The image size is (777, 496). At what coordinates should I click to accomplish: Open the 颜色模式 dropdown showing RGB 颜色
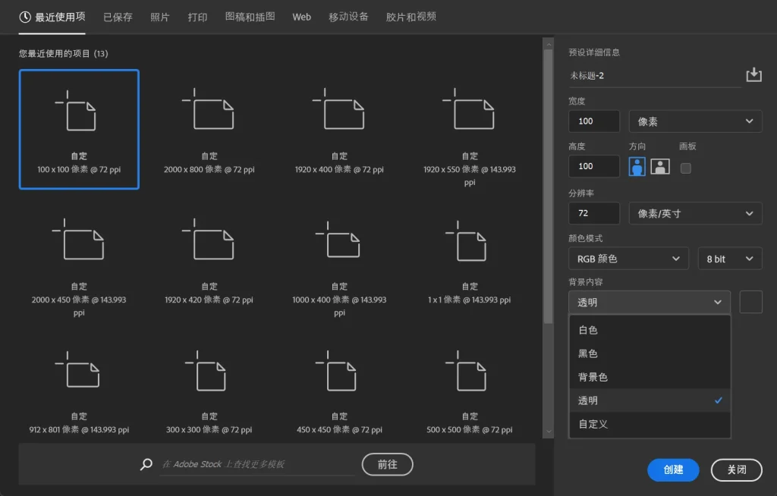[628, 258]
